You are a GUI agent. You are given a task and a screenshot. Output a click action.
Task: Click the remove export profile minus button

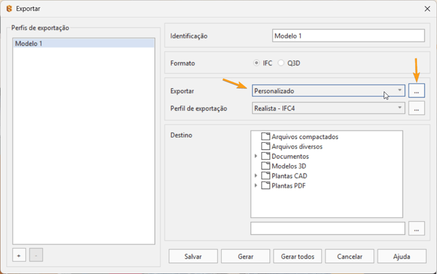coord(36,255)
